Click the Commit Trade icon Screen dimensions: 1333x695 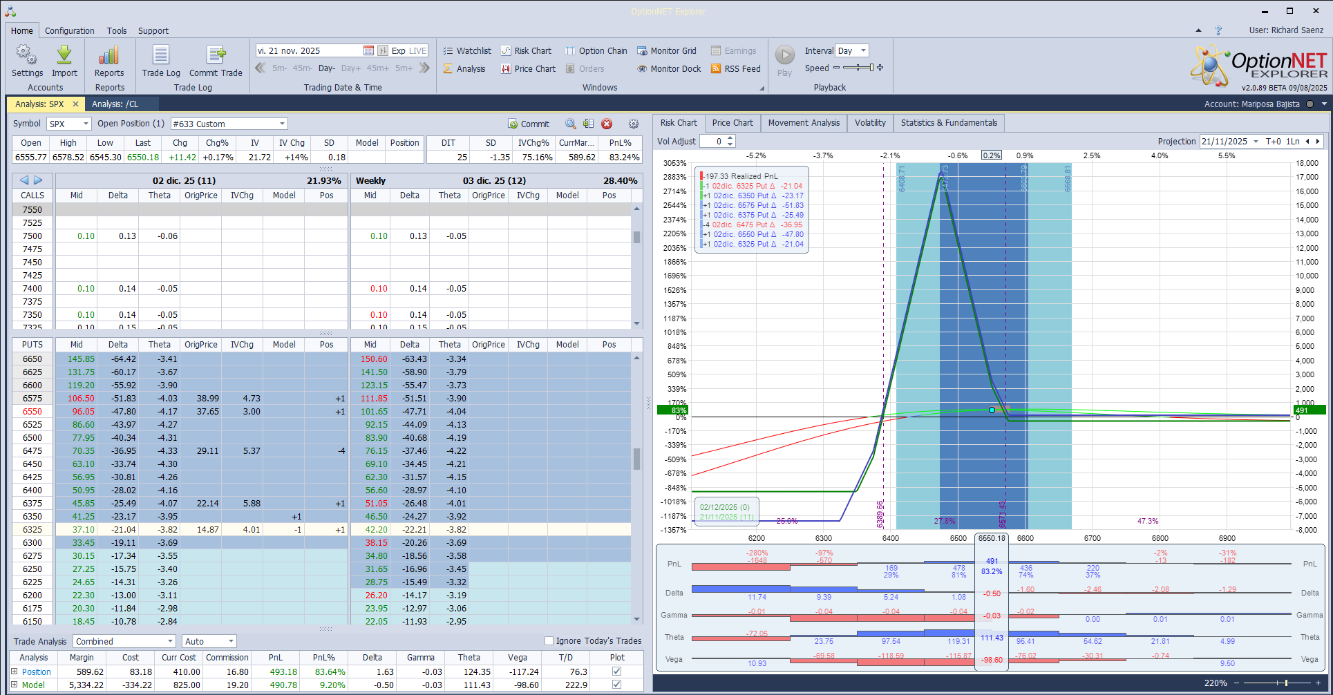[x=216, y=55]
